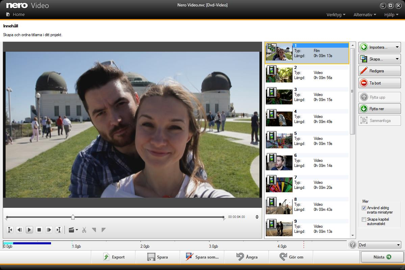The height and width of the screenshot is (270, 405).
Task: Set trim end marker triangle icon
Action: tap(104, 230)
